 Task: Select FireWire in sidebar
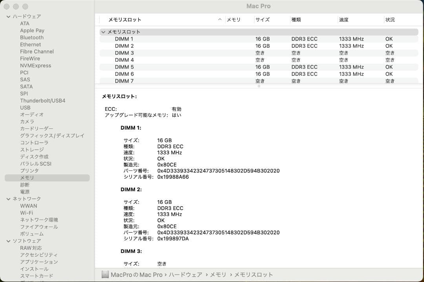click(30, 59)
